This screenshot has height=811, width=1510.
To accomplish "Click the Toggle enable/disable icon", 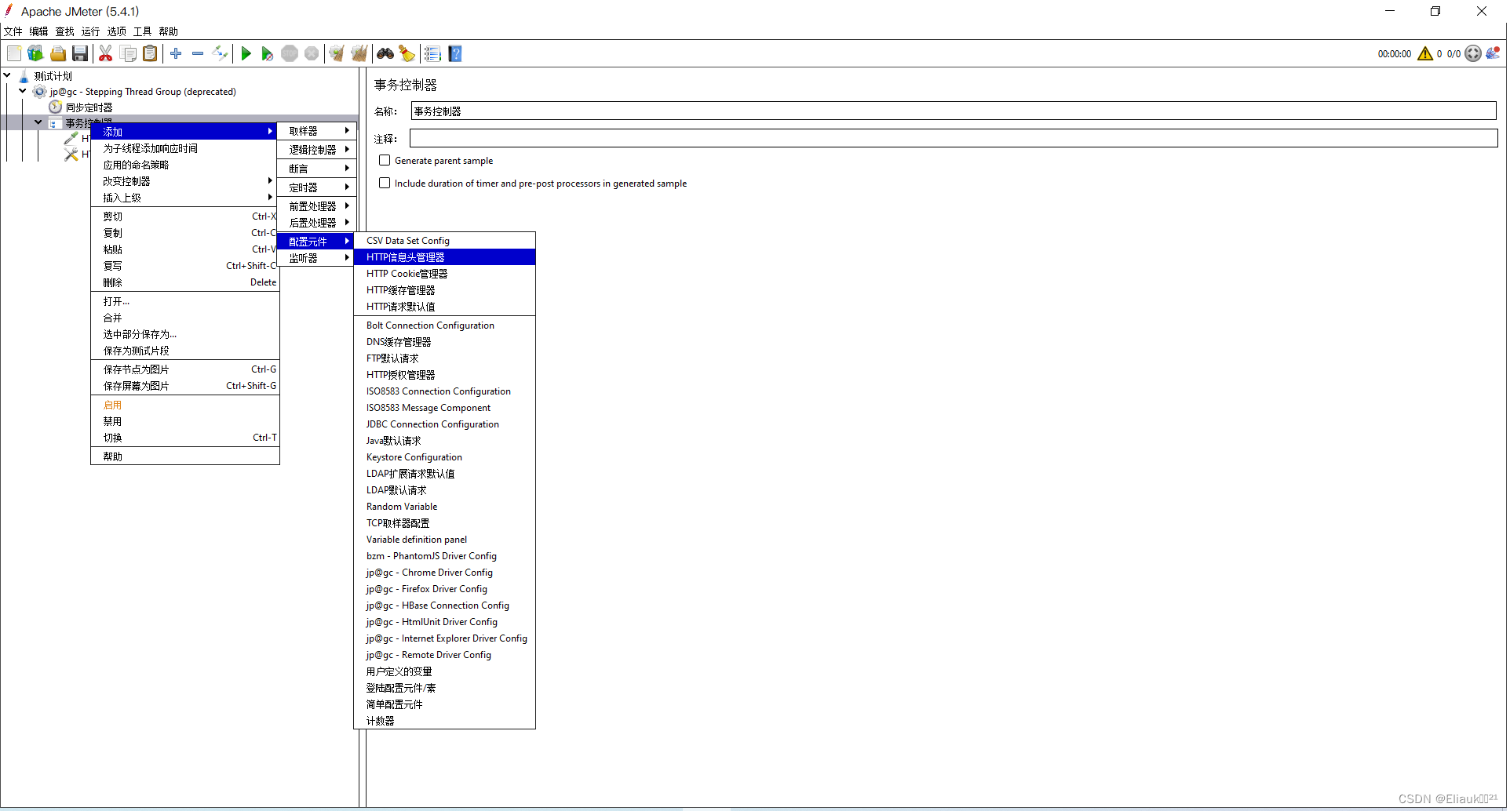I will point(221,53).
